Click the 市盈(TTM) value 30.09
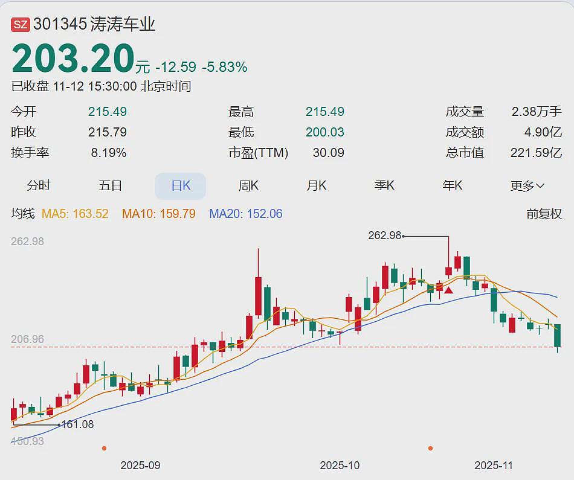 (x=328, y=153)
